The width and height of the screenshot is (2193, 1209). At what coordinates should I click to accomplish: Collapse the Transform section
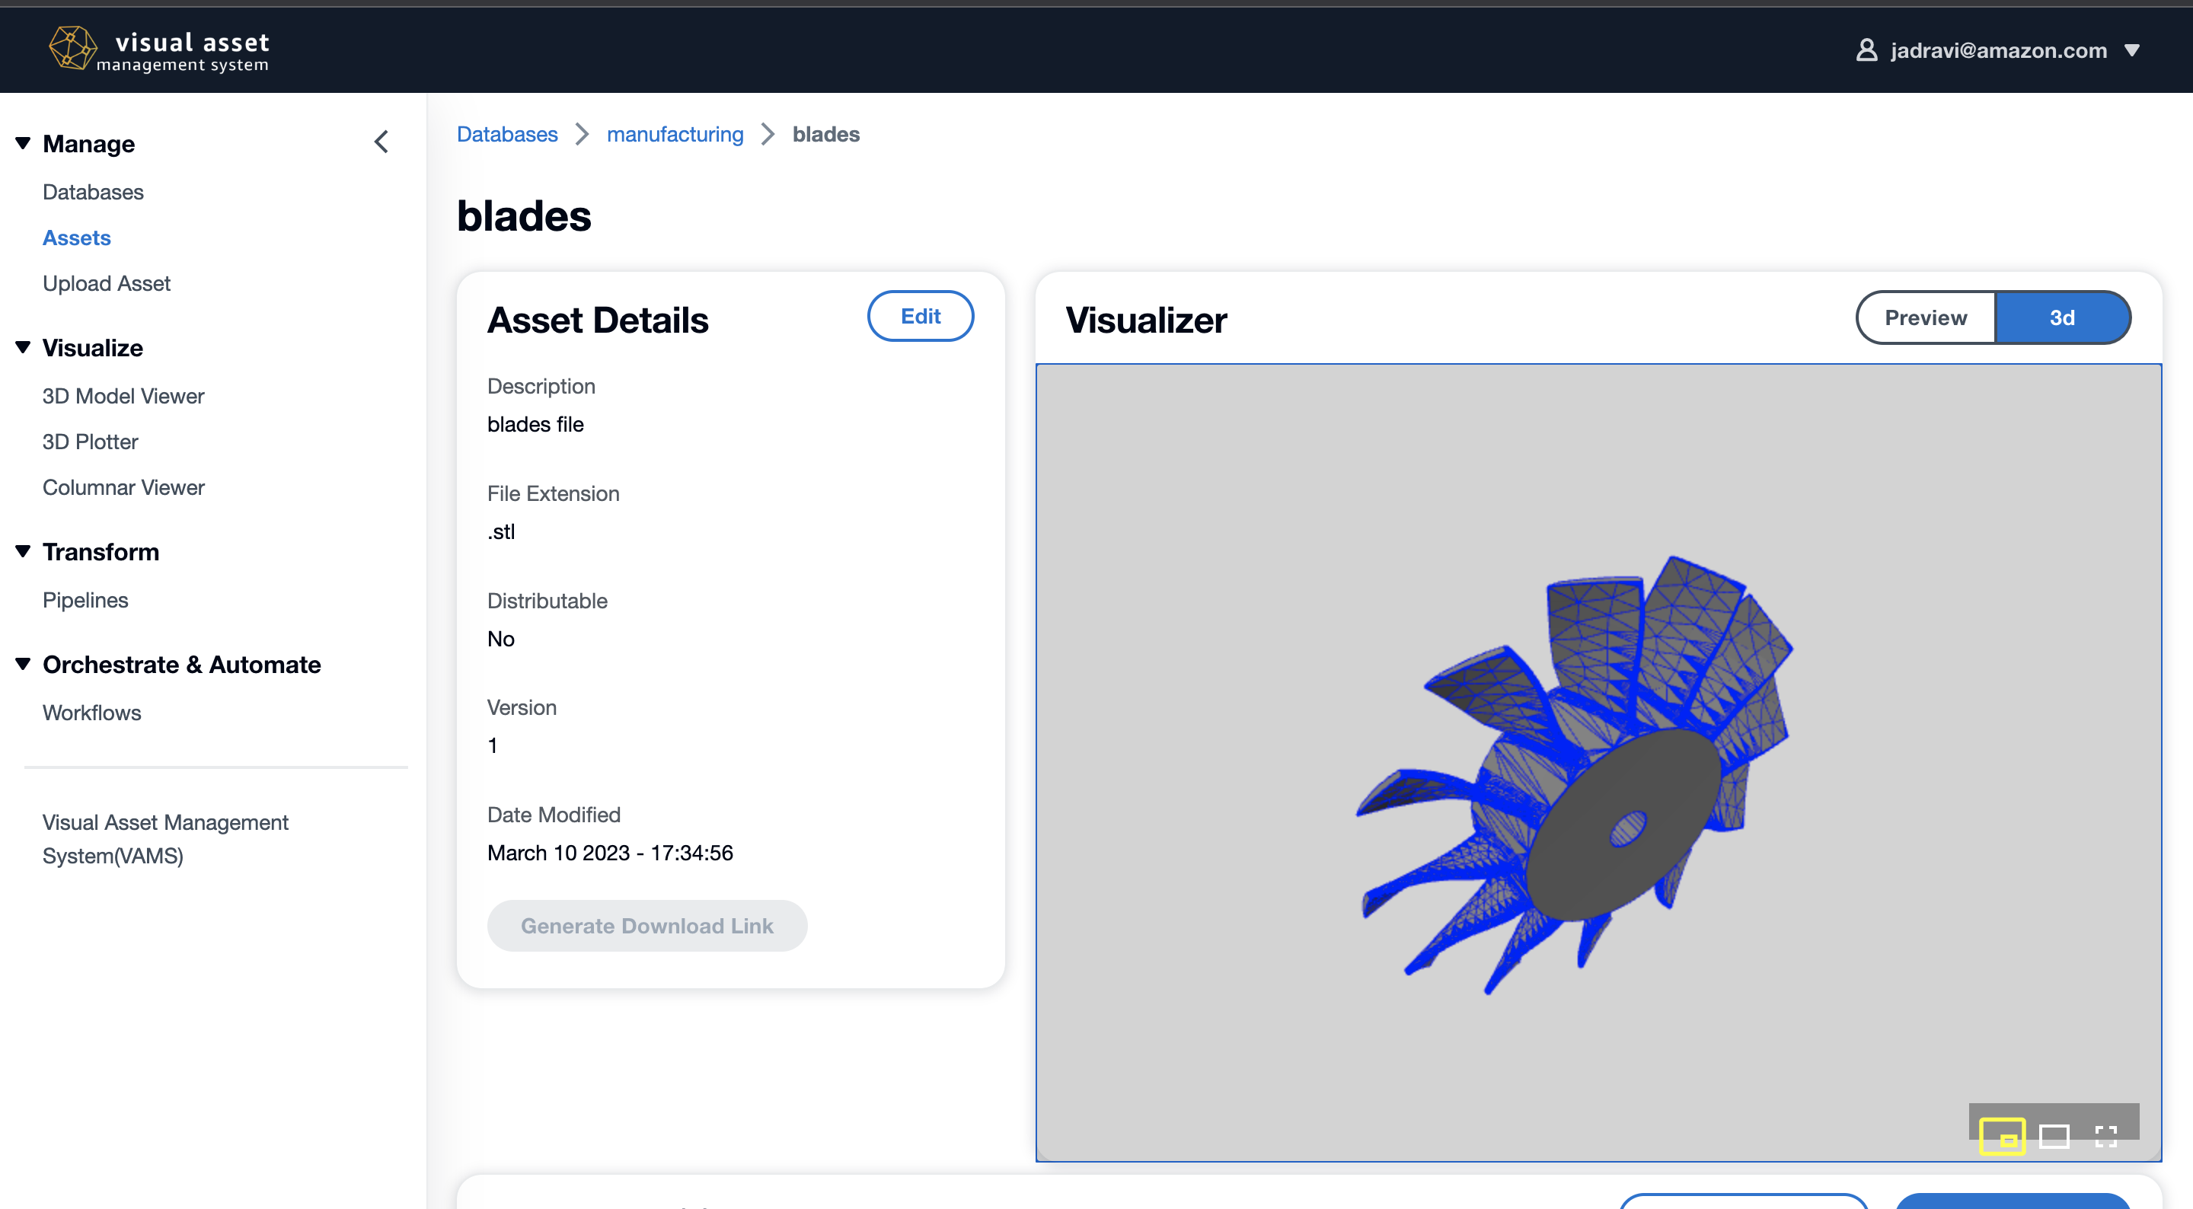click(23, 552)
